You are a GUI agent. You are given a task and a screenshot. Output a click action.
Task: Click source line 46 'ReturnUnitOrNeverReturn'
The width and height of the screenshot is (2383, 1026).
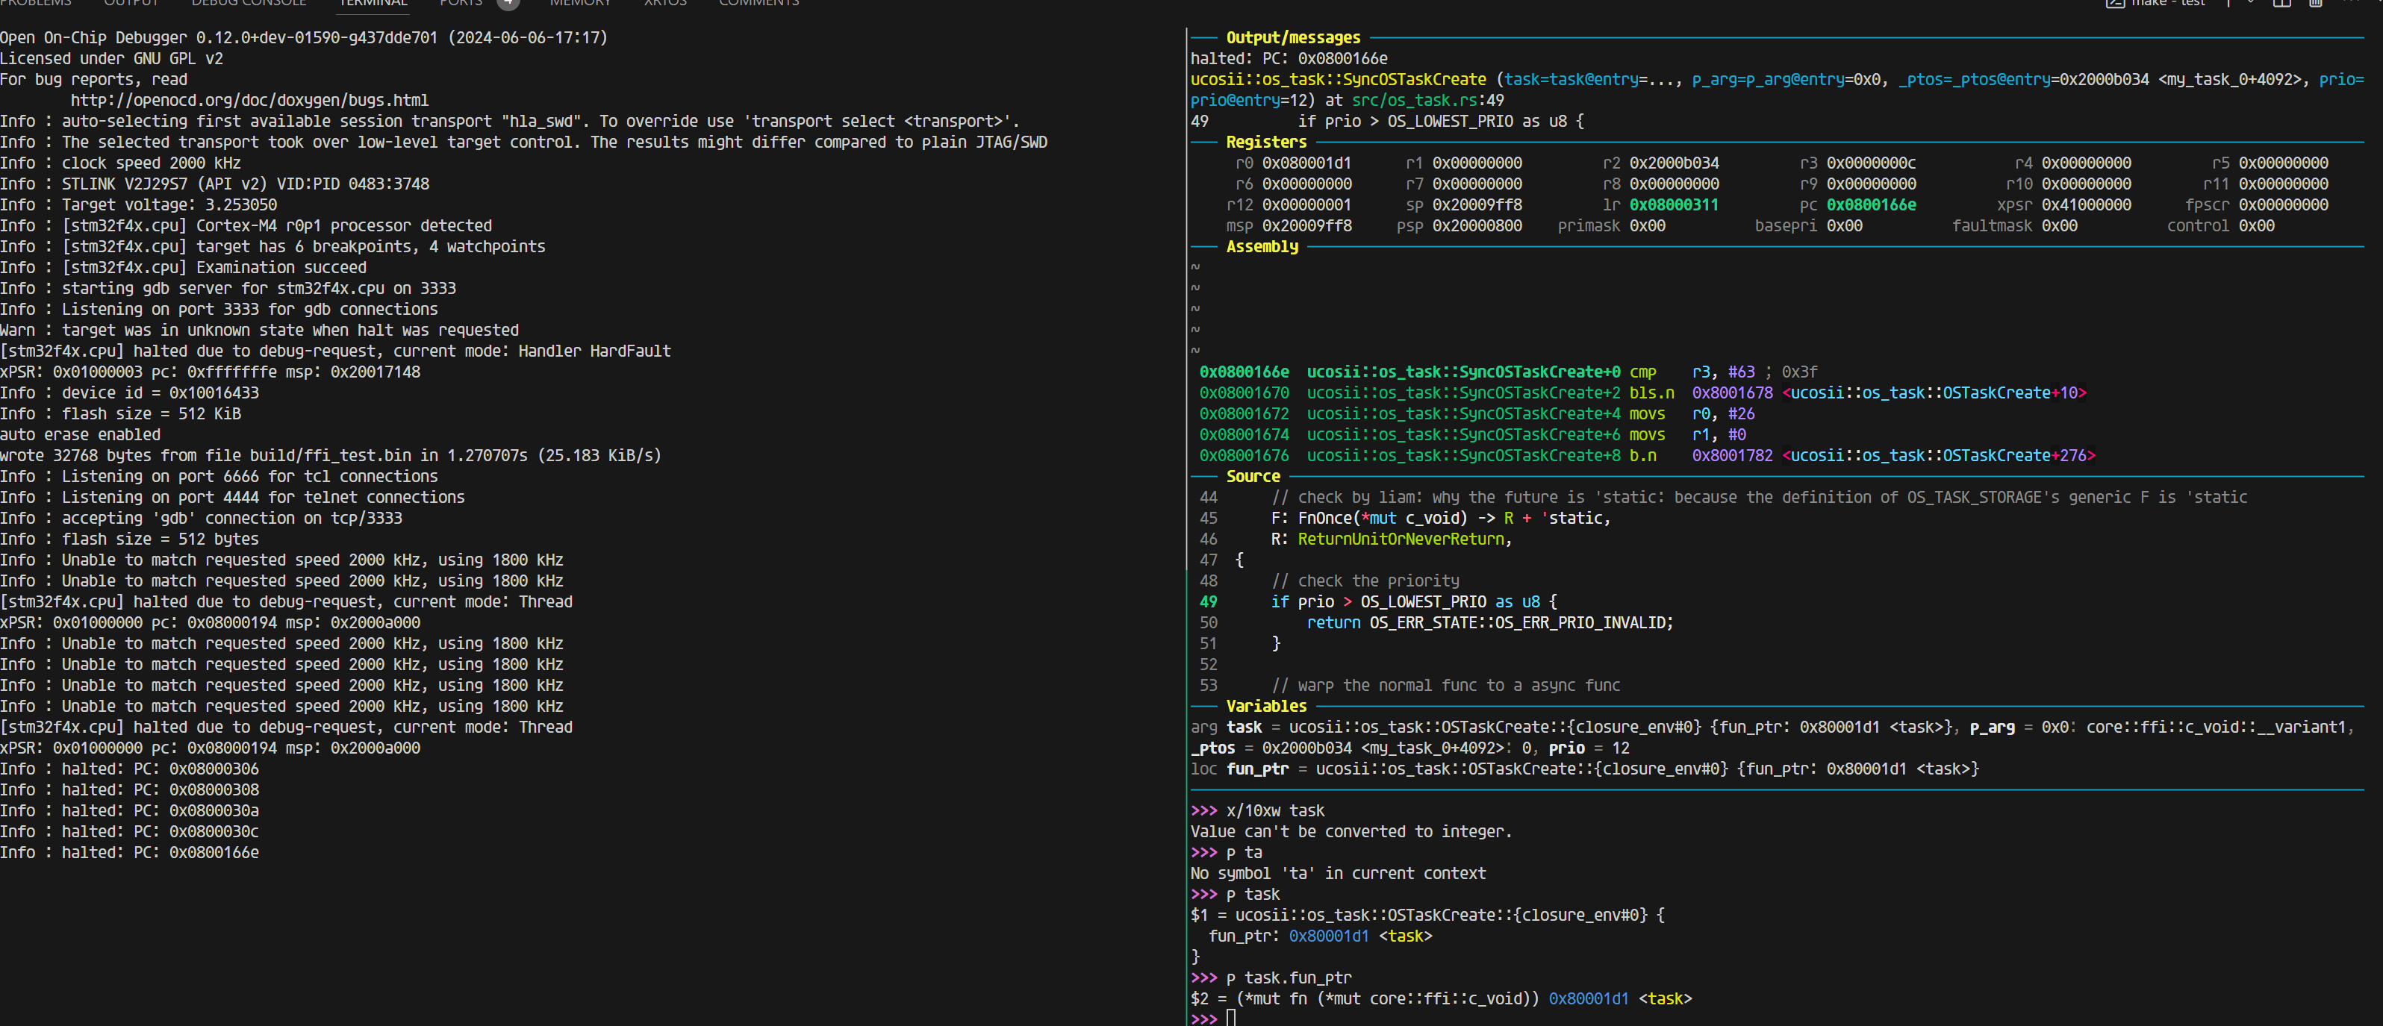click(1401, 539)
